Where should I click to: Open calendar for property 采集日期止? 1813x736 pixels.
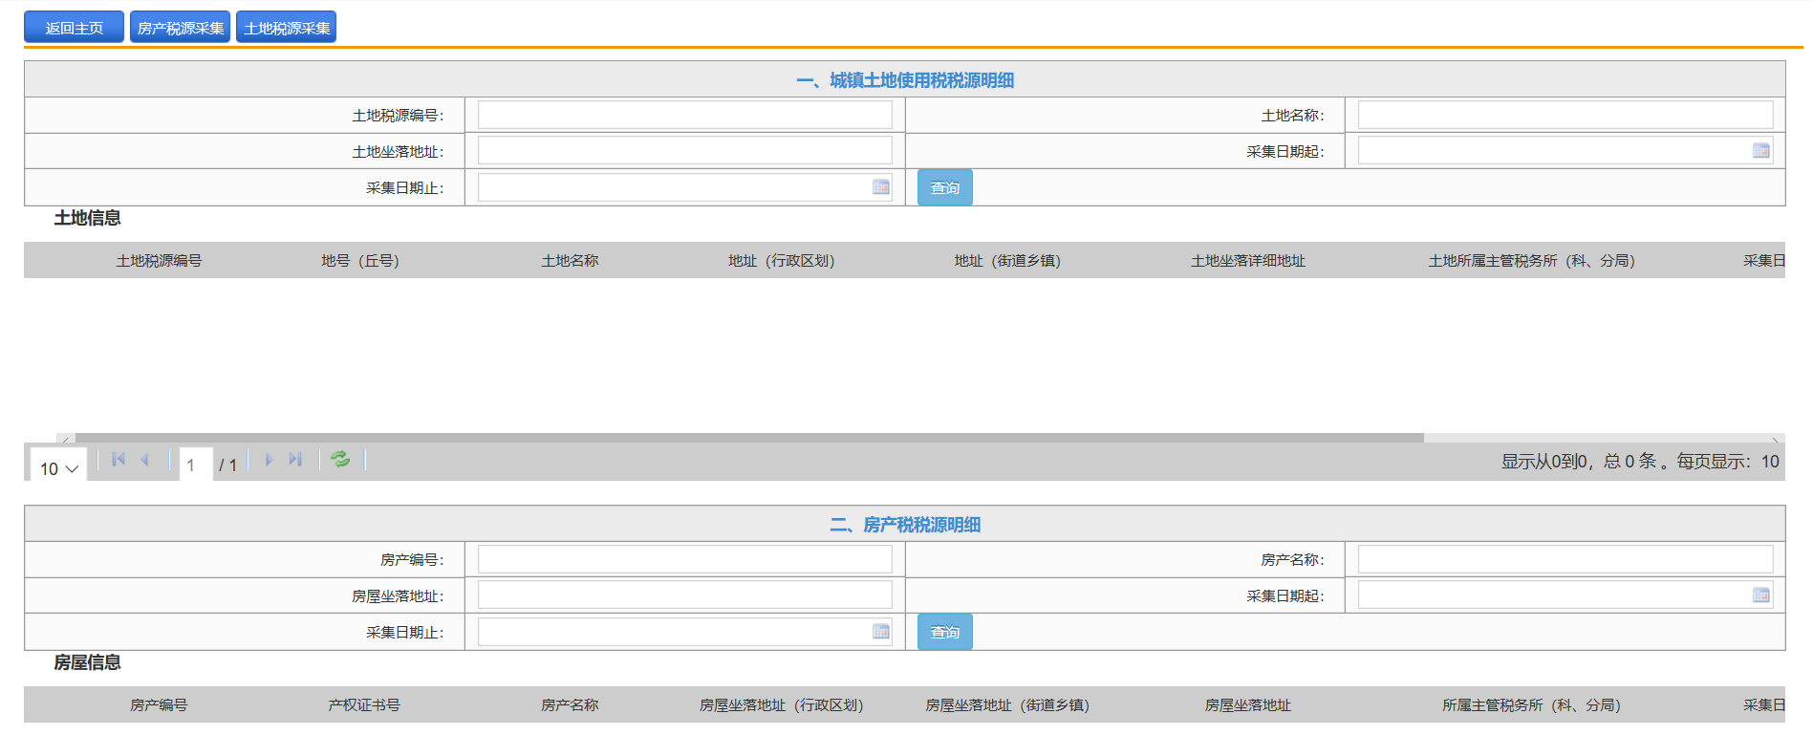tap(880, 631)
